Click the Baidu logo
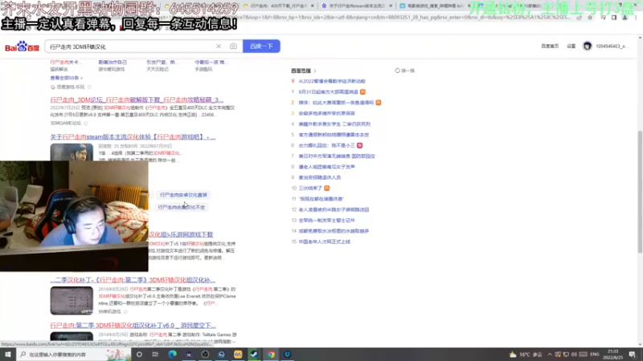 click(22, 47)
